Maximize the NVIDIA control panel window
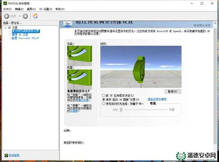The height and width of the screenshot is (162, 219). point(202,3)
